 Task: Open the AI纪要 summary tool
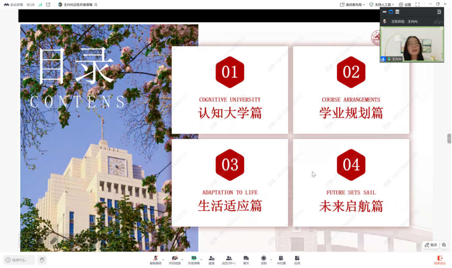[x=281, y=259]
